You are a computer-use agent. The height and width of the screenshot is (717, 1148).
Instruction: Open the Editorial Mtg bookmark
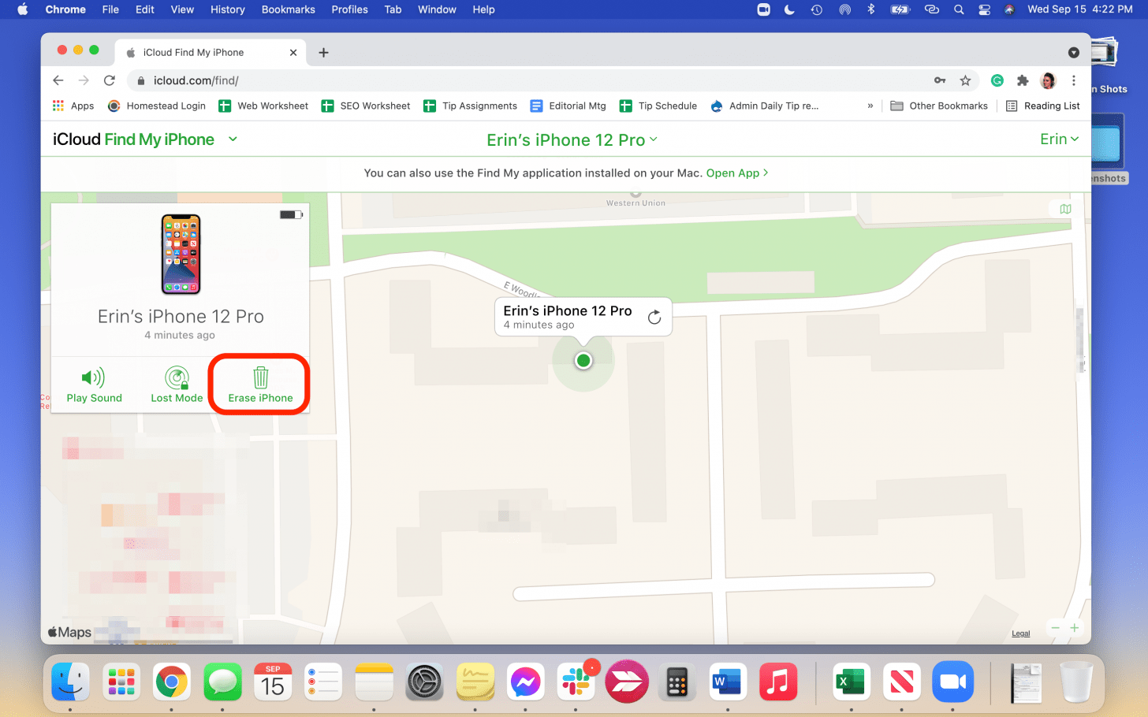click(x=568, y=106)
